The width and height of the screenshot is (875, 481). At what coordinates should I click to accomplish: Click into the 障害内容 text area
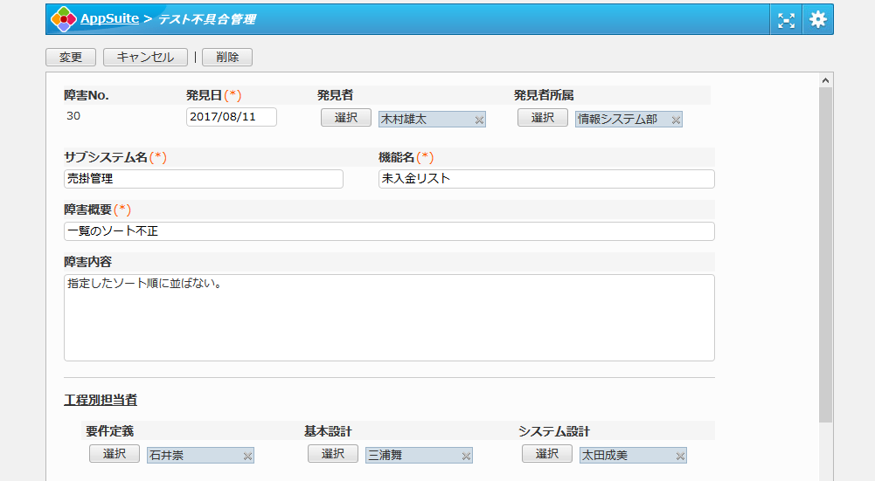389,318
